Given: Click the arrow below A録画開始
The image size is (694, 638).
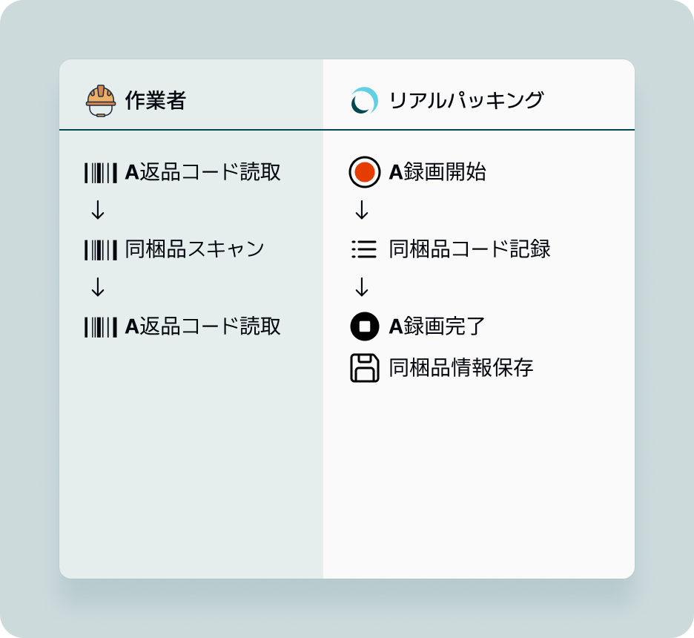Looking at the screenshot, I should (362, 210).
